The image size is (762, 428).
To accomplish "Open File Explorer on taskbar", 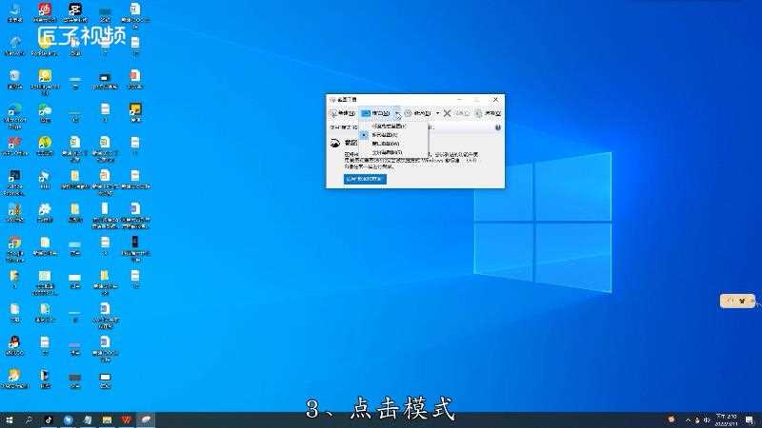I will pos(107,420).
